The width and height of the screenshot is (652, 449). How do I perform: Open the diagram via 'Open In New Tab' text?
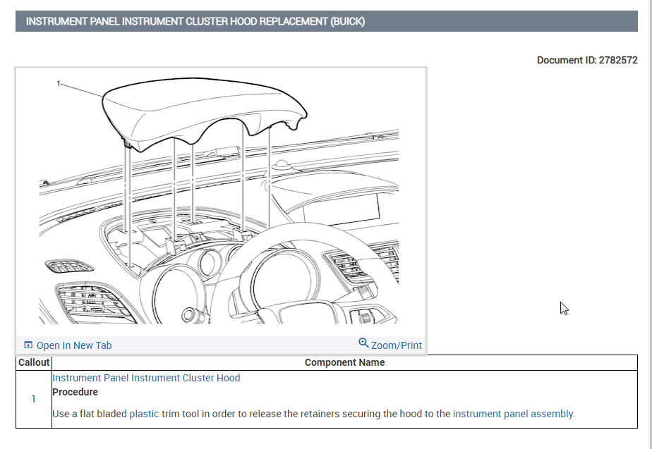coord(74,345)
